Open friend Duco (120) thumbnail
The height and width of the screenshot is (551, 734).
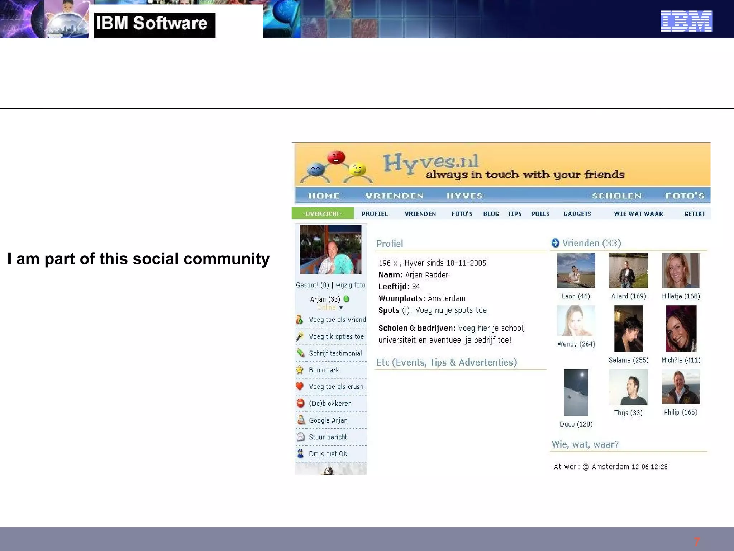(x=576, y=392)
